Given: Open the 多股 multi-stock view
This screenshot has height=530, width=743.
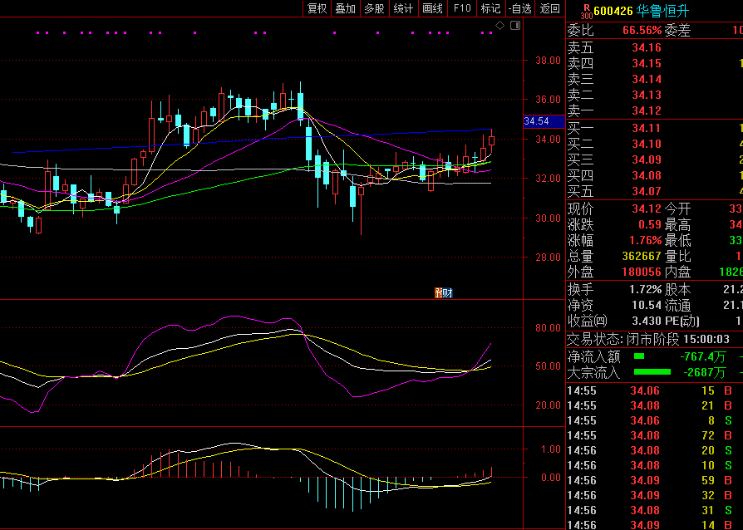Looking at the screenshot, I should (x=374, y=8).
